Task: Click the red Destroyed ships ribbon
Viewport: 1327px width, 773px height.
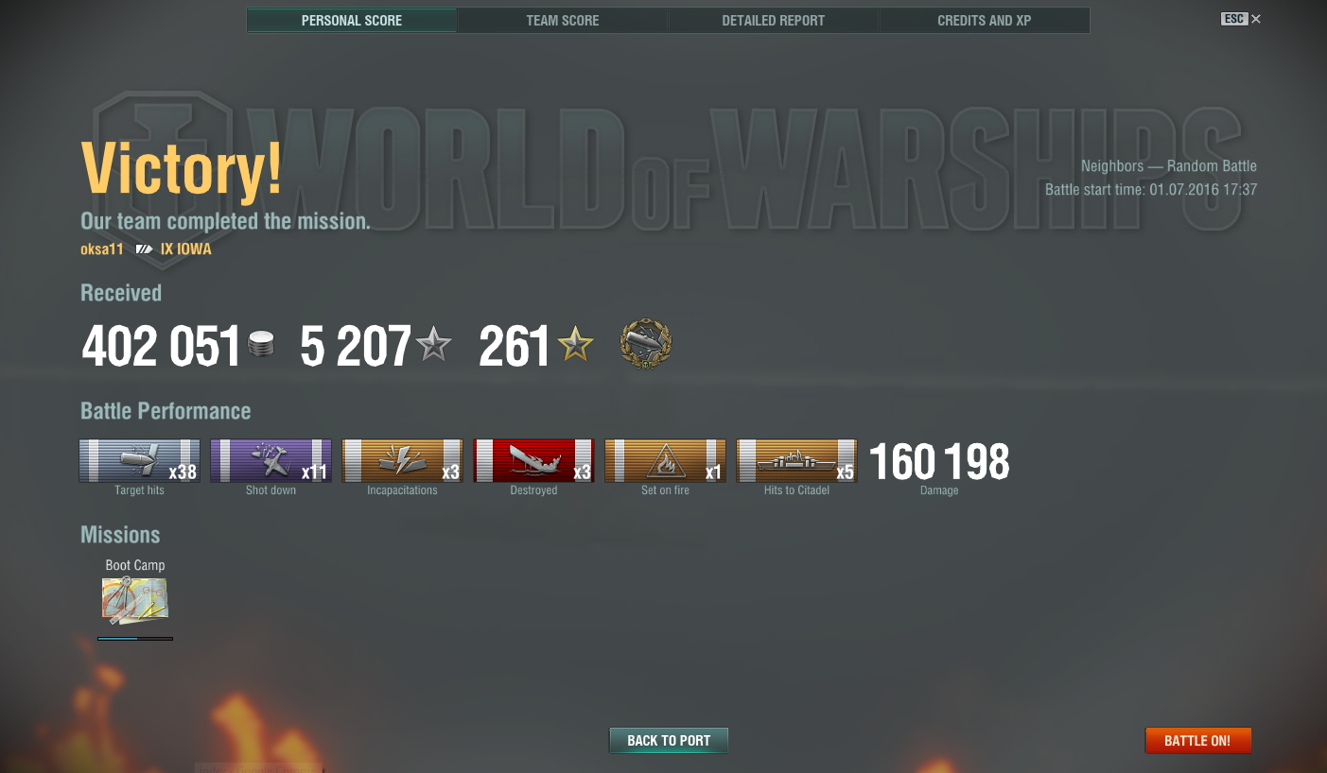Action: (x=533, y=460)
